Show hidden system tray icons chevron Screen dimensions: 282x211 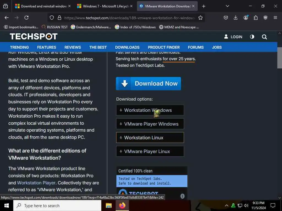227,206
